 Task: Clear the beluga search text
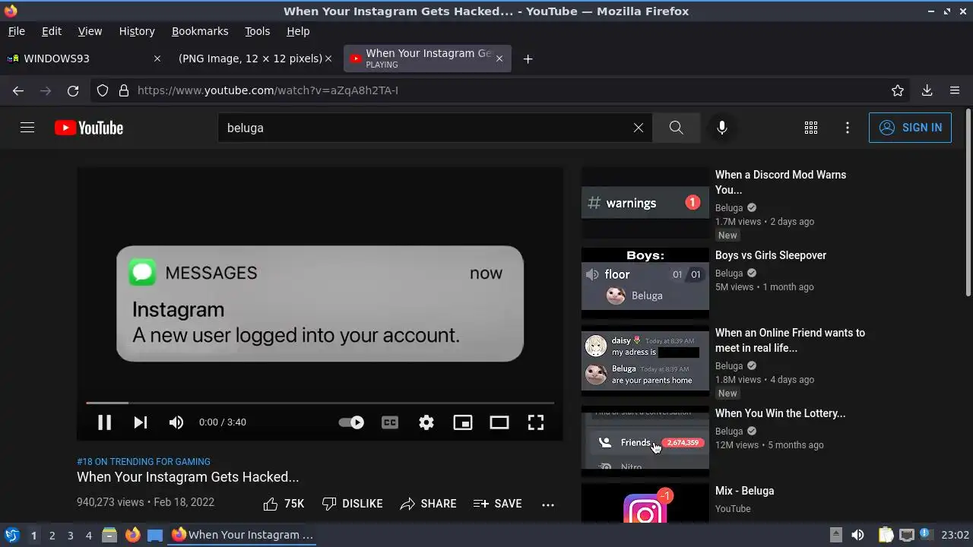[x=639, y=128]
